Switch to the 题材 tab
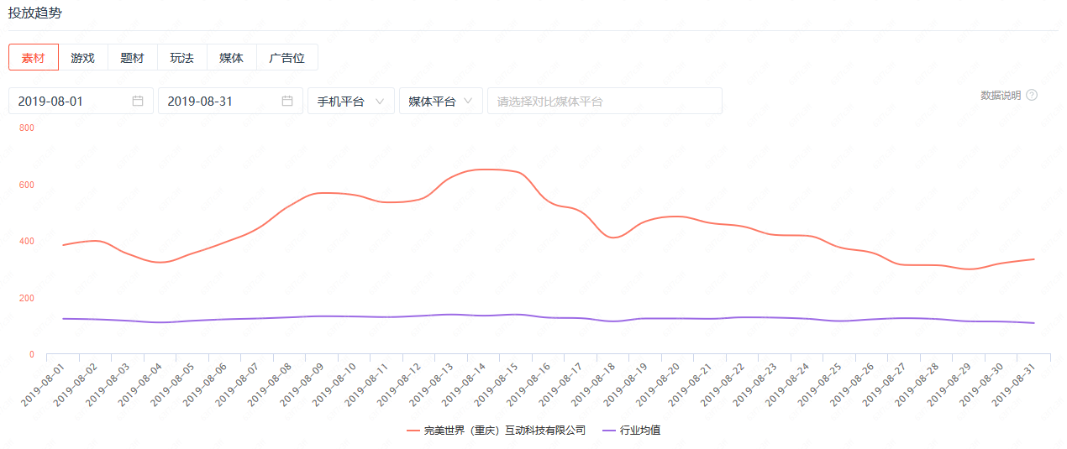The width and height of the screenshot is (1067, 449). pos(133,57)
